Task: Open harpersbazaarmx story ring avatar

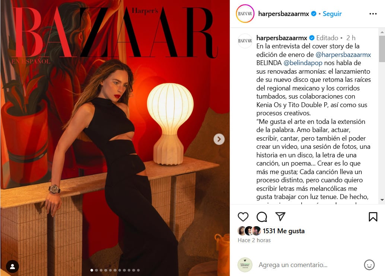Action: click(x=245, y=14)
